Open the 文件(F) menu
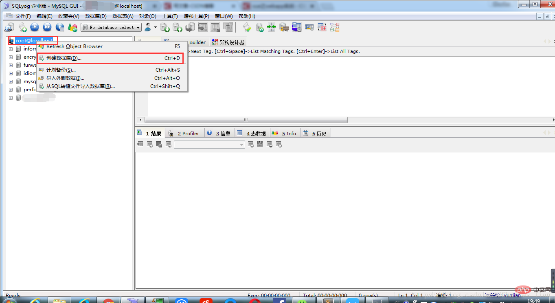The width and height of the screenshot is (555, 303). tap(23, 16)
